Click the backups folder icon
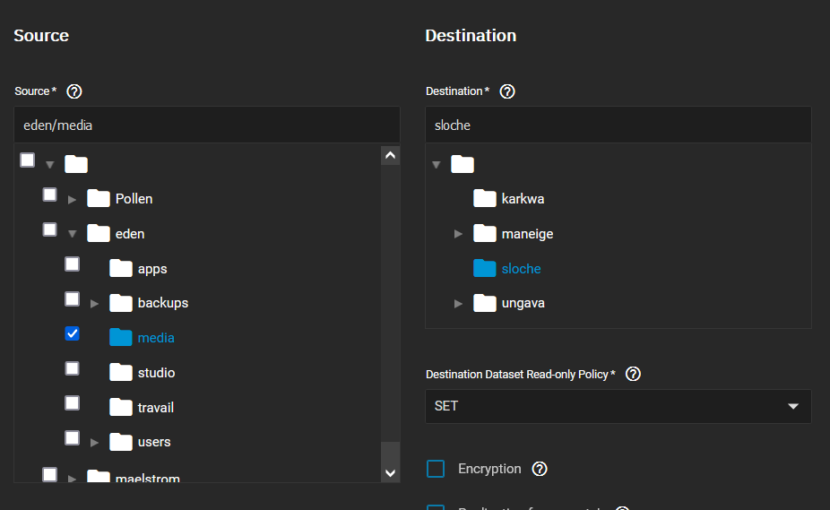 [121, 303]
